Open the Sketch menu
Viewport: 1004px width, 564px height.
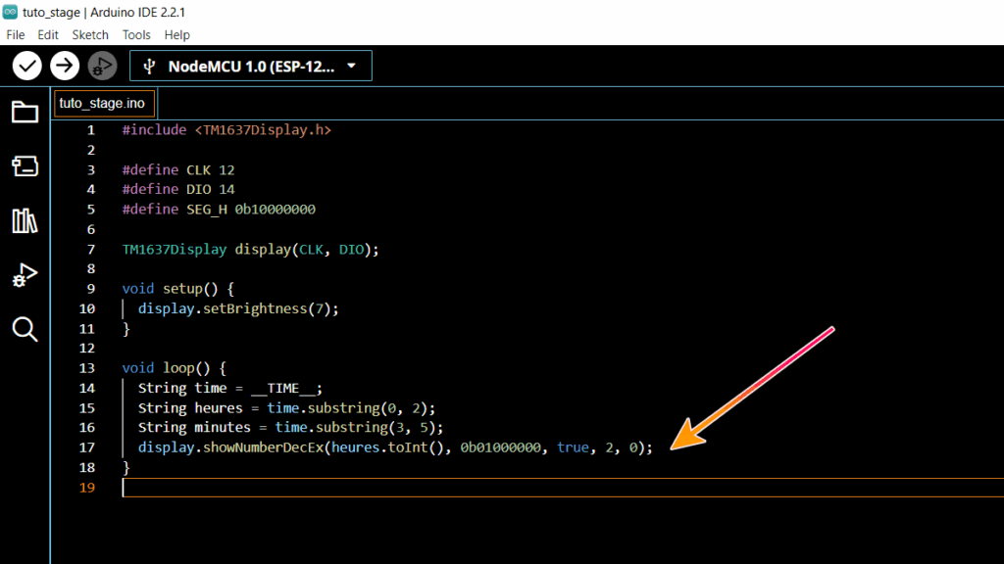pos(90,35)
